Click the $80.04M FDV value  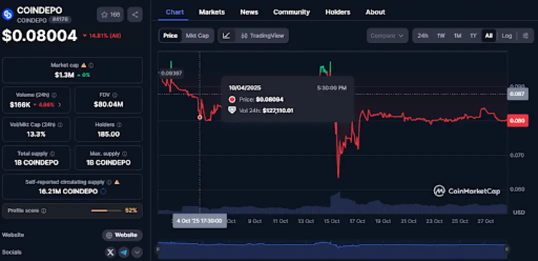(x=108, y=104)
